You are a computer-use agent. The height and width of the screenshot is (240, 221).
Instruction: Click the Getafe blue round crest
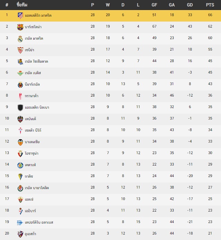click(x=20, y=165)
